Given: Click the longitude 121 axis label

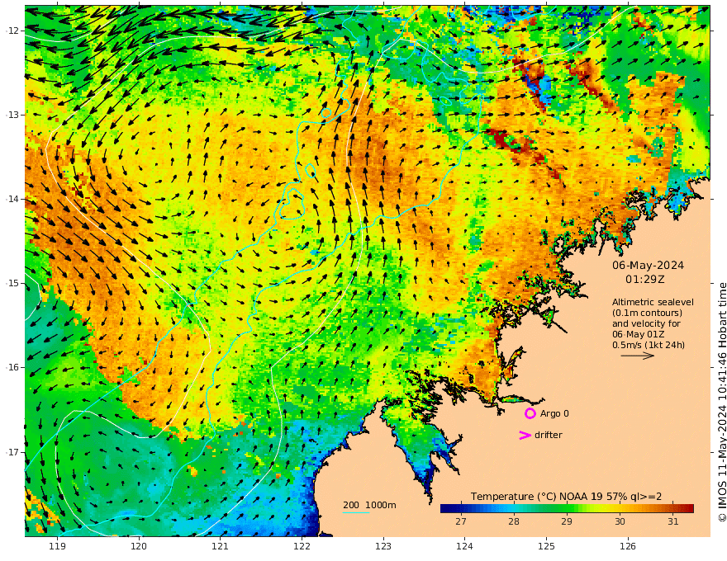Looking at the screenshot, I should point(221,546).
